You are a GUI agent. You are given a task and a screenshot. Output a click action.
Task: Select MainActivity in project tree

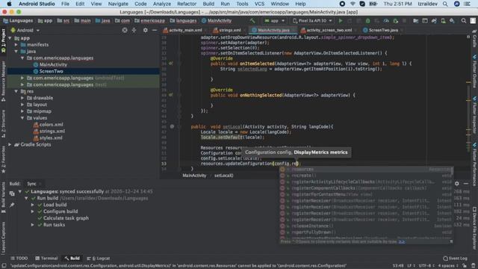(x=53, y=65)
